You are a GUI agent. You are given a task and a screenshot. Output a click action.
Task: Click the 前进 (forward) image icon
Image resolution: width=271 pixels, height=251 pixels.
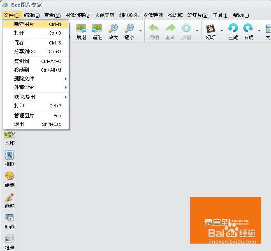point(97,28)
